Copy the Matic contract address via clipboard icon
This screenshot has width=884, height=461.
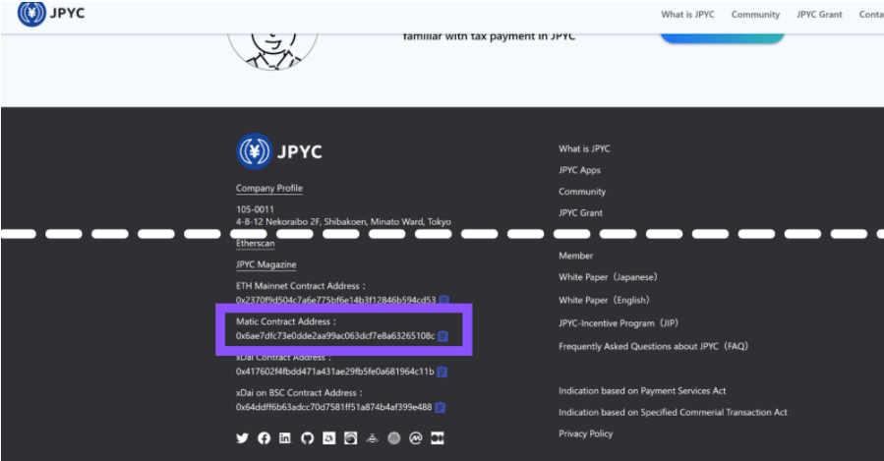[442, 336]
